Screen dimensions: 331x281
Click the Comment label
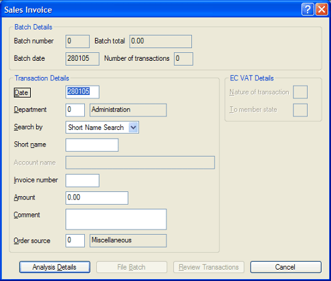point(27,215)
